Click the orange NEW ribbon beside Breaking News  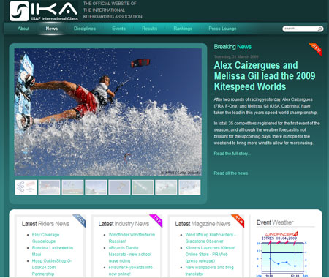[x=316, y=49]
